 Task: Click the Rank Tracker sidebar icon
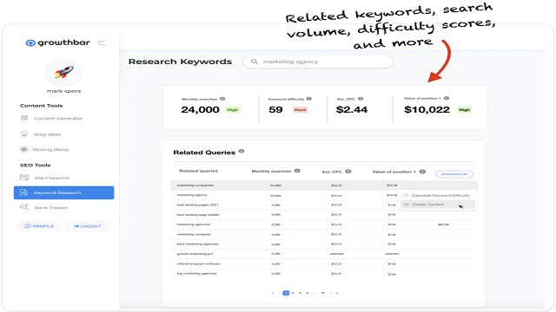[x=24, y=207]
